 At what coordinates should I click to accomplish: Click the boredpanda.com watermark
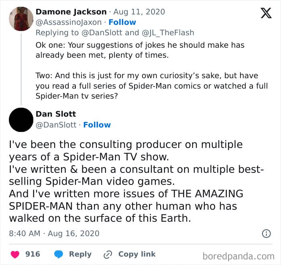click(x=238, y=256)
